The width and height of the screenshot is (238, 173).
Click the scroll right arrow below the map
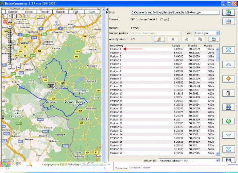105,168
